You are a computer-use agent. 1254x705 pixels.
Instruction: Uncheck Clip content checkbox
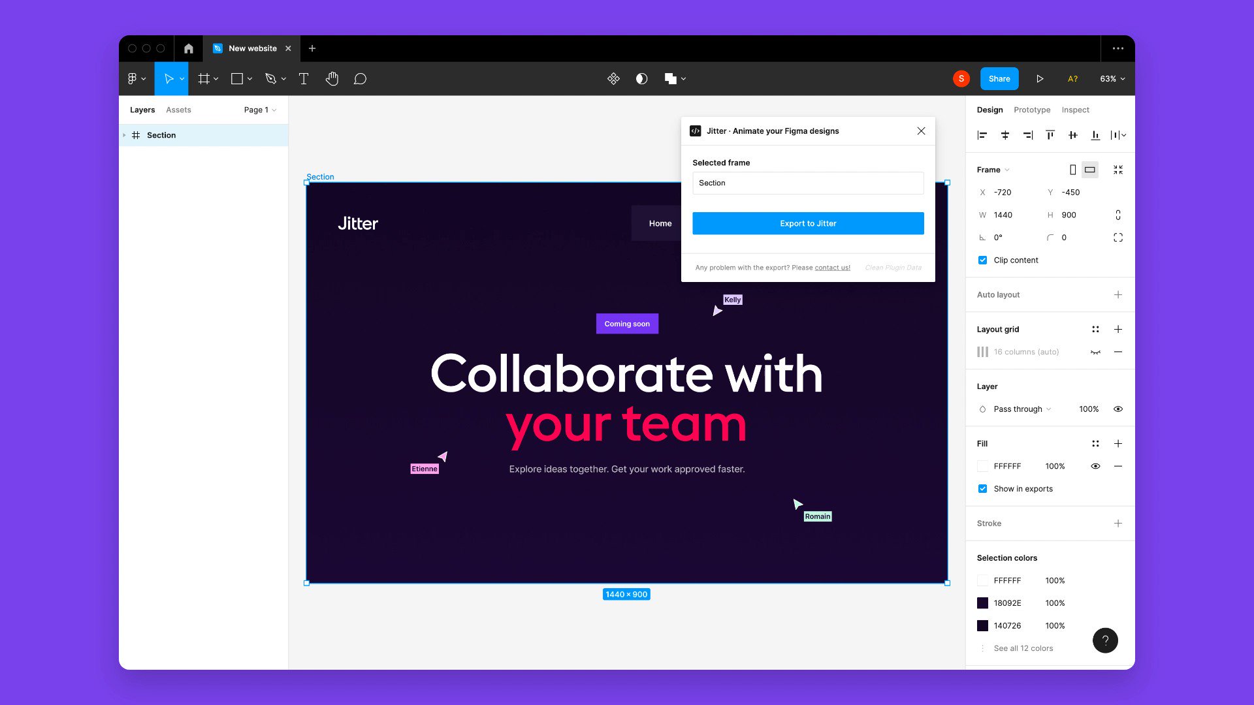click(x=982, y=260)
